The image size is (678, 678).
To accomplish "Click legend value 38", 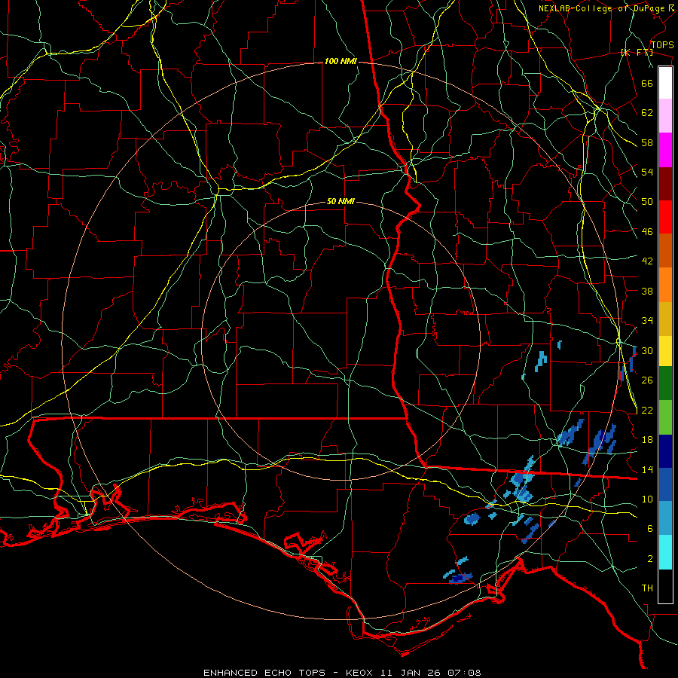I will point(647,291).
